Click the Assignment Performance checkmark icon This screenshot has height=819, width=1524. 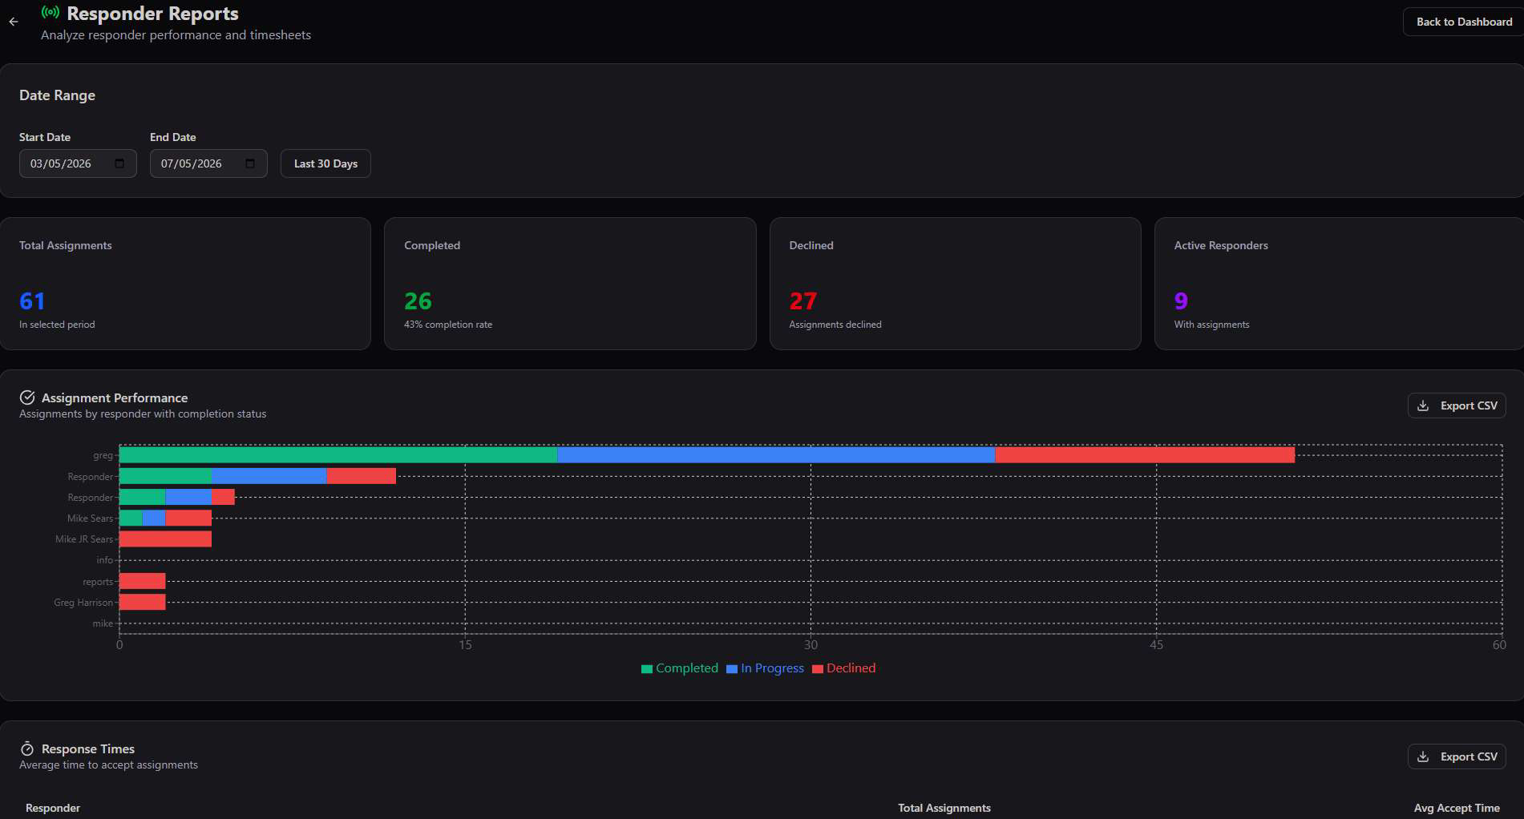point(27,397)
